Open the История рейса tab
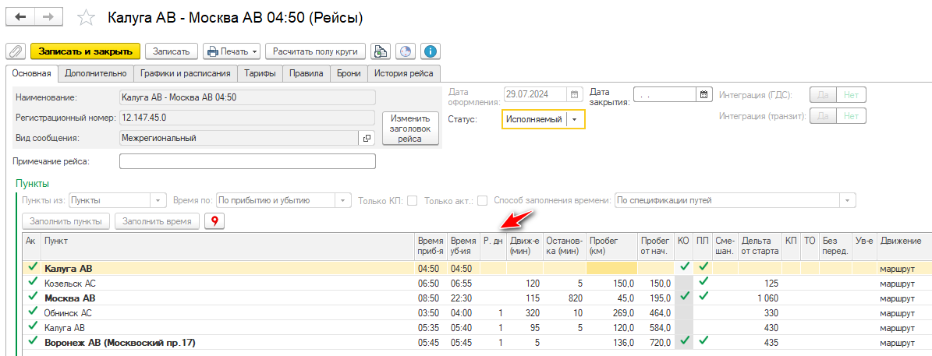 tap(404, 74)
